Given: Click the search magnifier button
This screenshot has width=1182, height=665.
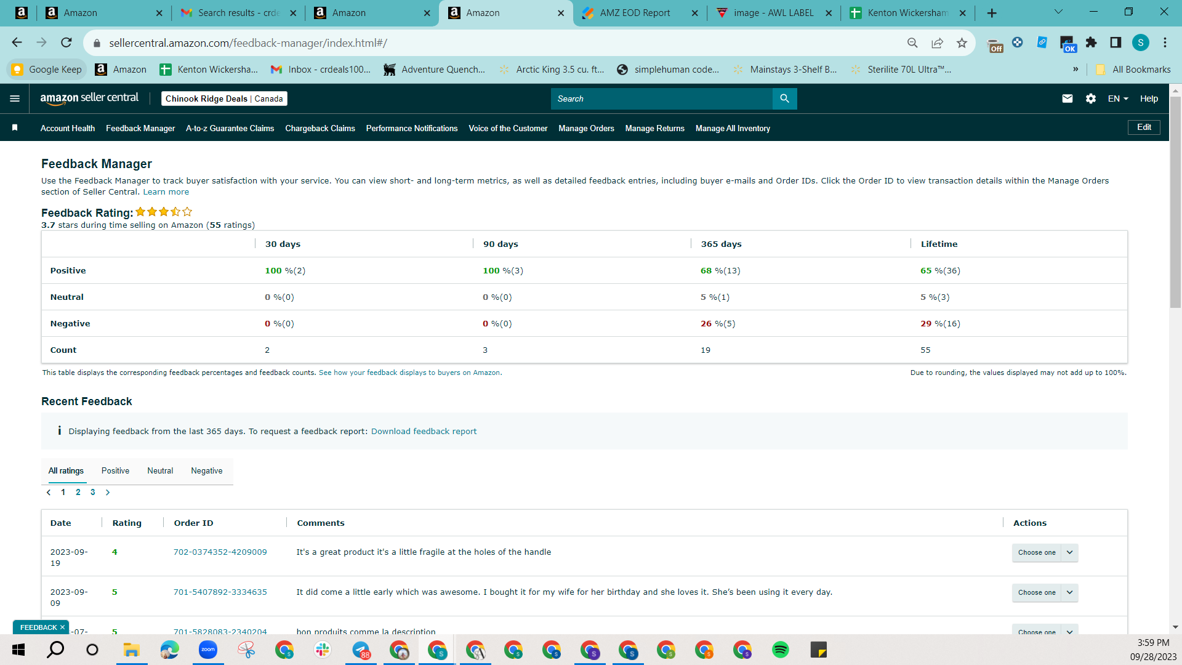Looking at the screenshot, I should [784, 99].
